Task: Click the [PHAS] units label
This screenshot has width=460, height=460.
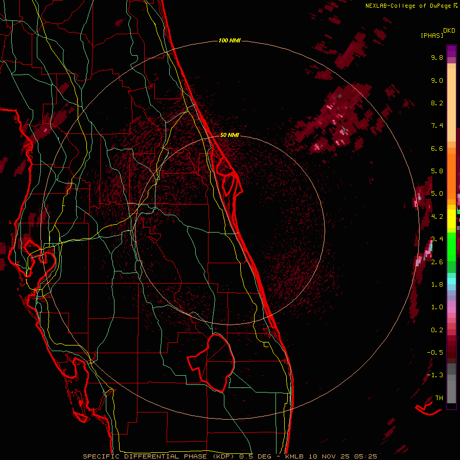Action: (432, 35)
